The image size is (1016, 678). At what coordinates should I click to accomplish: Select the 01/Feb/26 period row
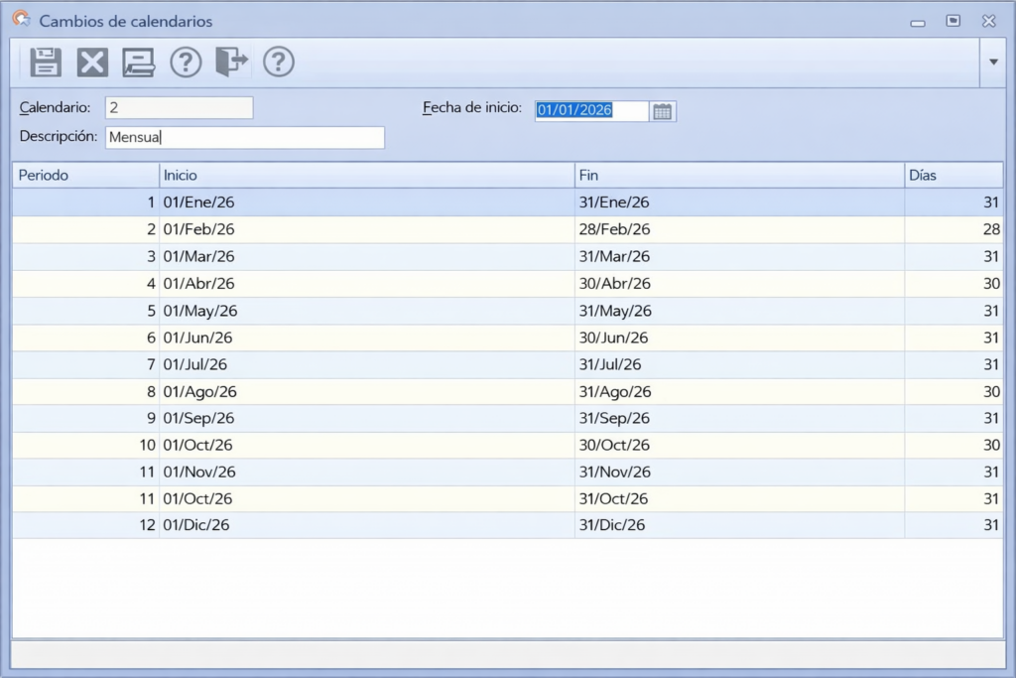coord(507,229)
